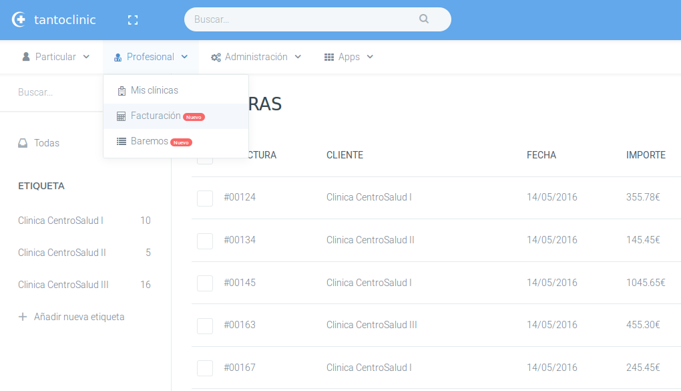Select checkbox for invoice #00145
Image resolution: width=681 pixels, height=391 pixels.
pos(205,283)
